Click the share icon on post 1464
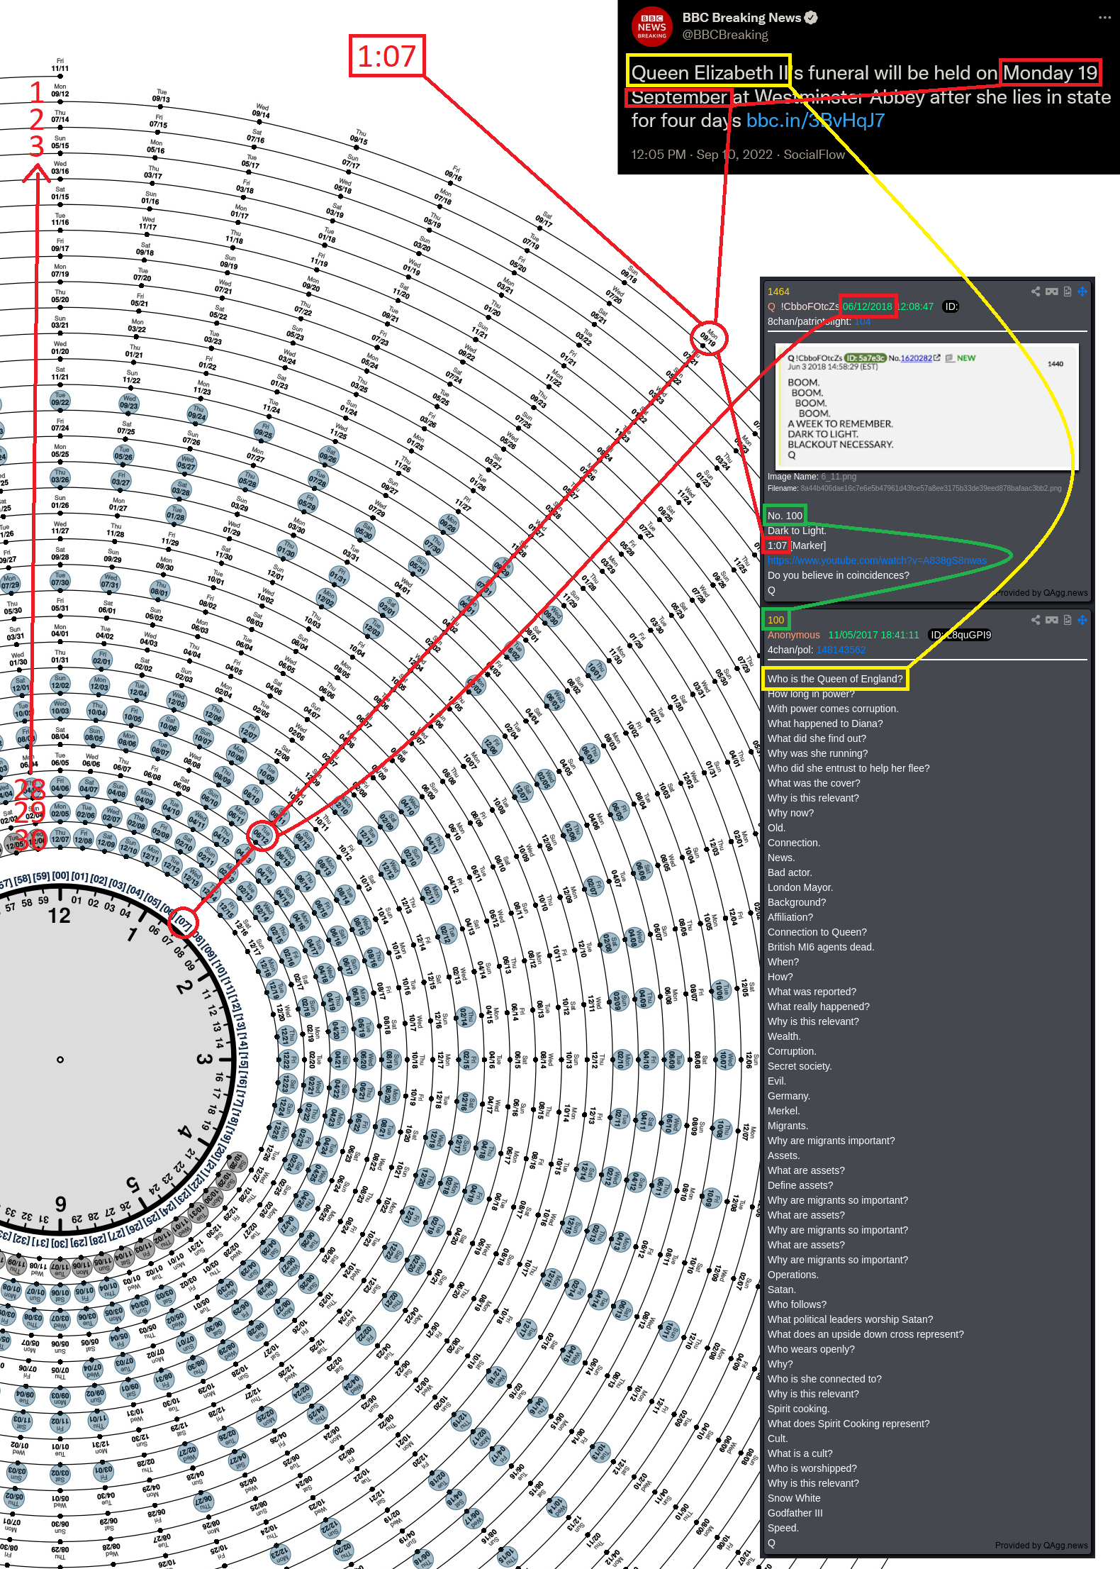This screenshot has height=1569, width=1120. (x=1036, y=292)
